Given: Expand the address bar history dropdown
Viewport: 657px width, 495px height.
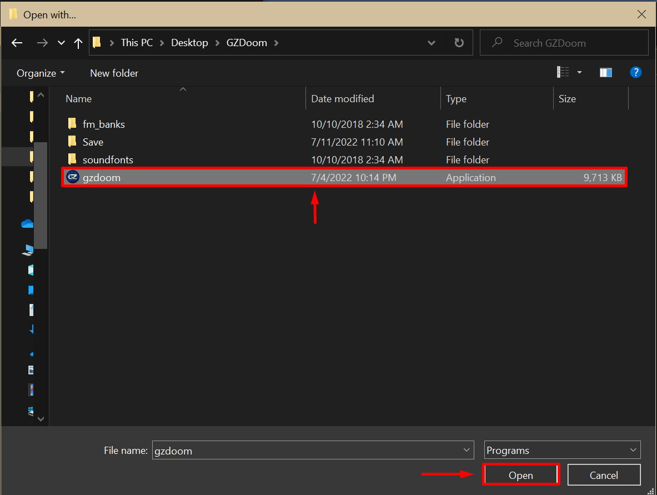Looking at the screenshot, I should pyautogui.click(x=431, y=43).
